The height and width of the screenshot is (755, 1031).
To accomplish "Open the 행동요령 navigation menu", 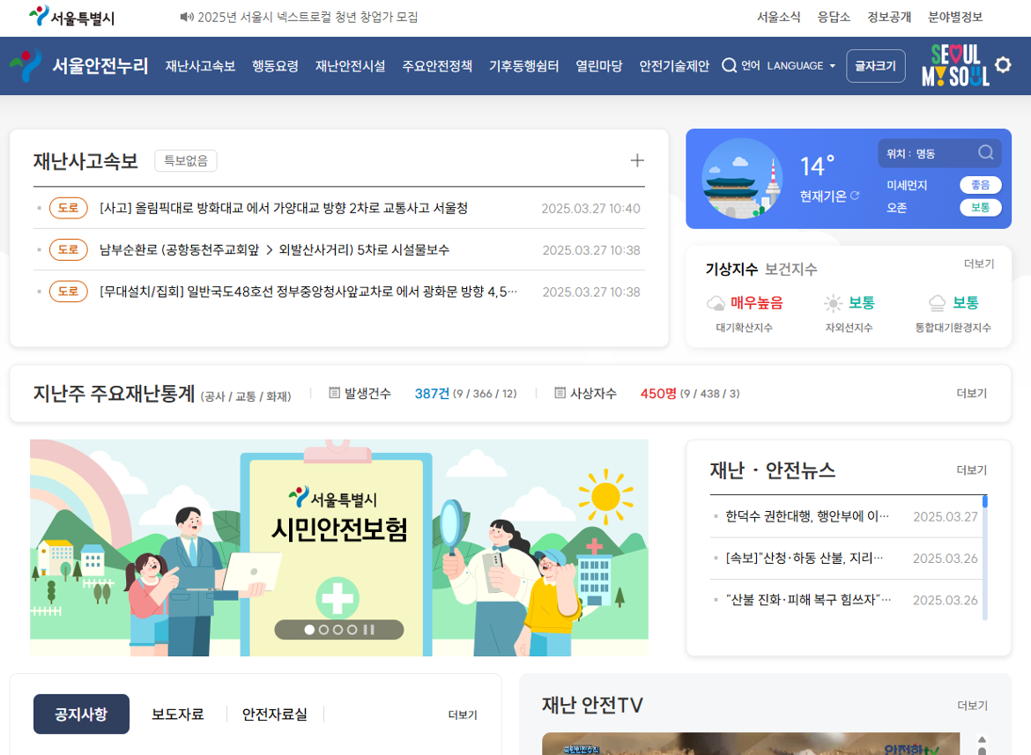I will [x=273, y=65].
